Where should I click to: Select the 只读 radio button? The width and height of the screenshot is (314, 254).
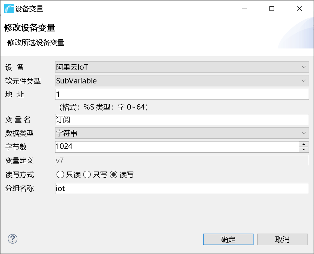pos(60,175)
